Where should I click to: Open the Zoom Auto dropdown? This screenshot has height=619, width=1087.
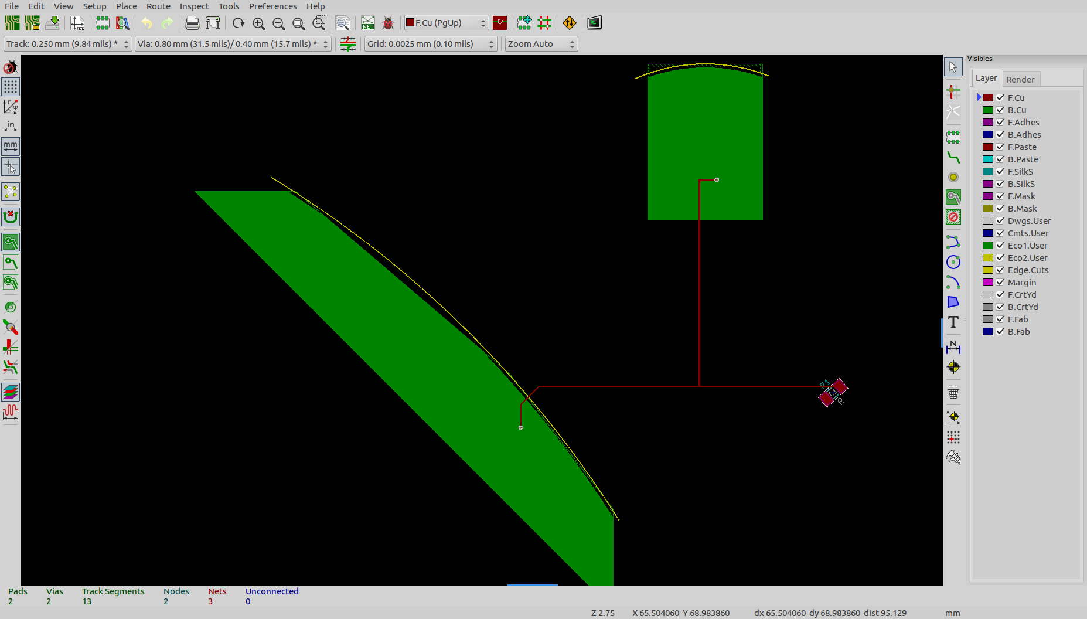540,44
